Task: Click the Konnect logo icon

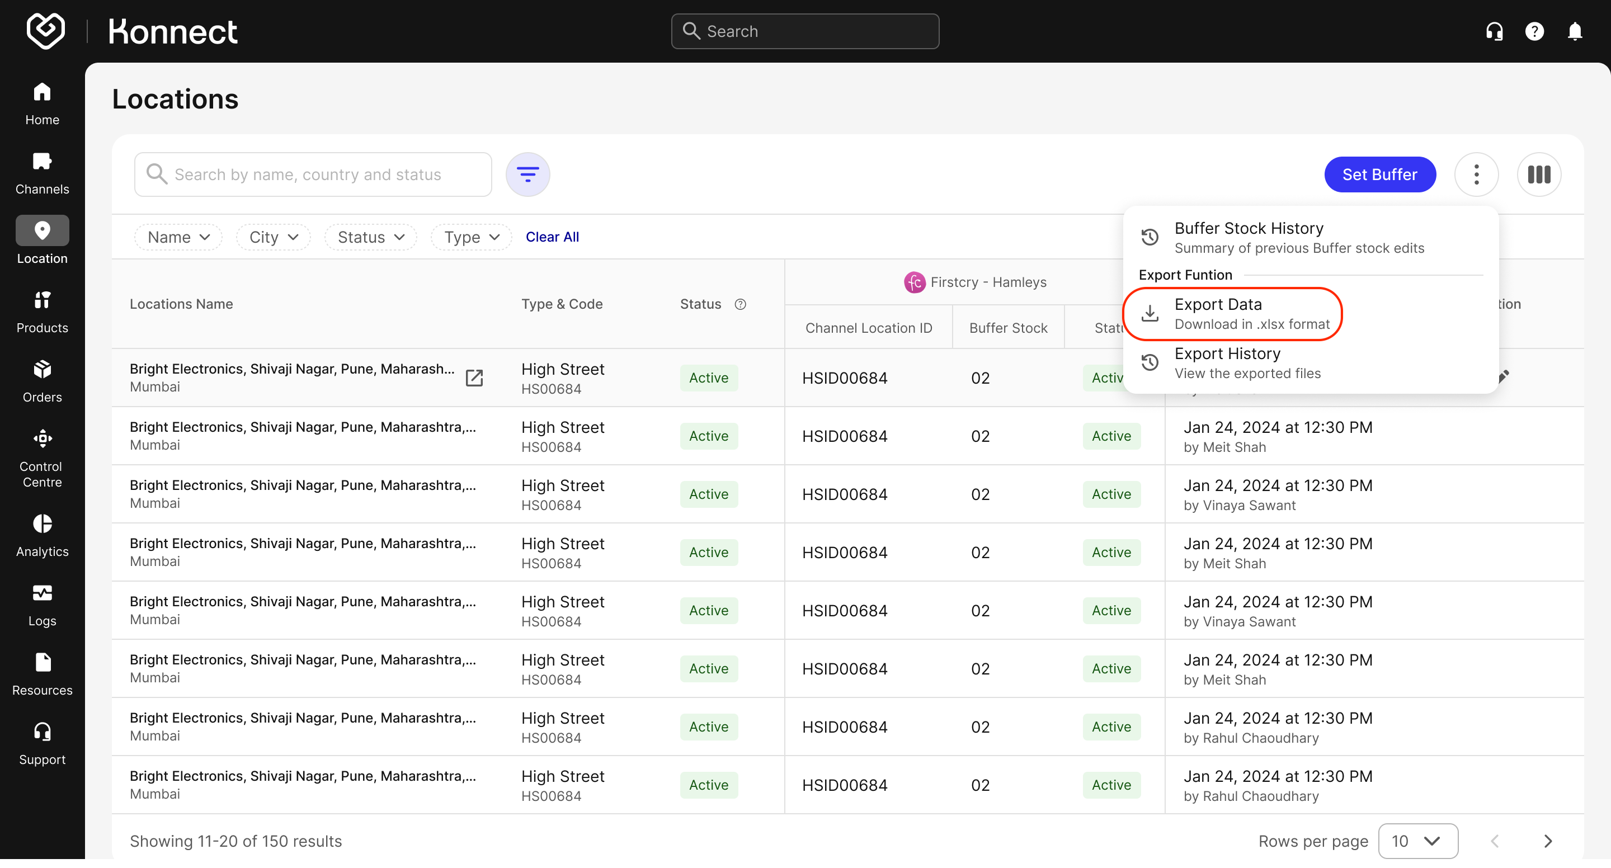Action: pos(46,30)
